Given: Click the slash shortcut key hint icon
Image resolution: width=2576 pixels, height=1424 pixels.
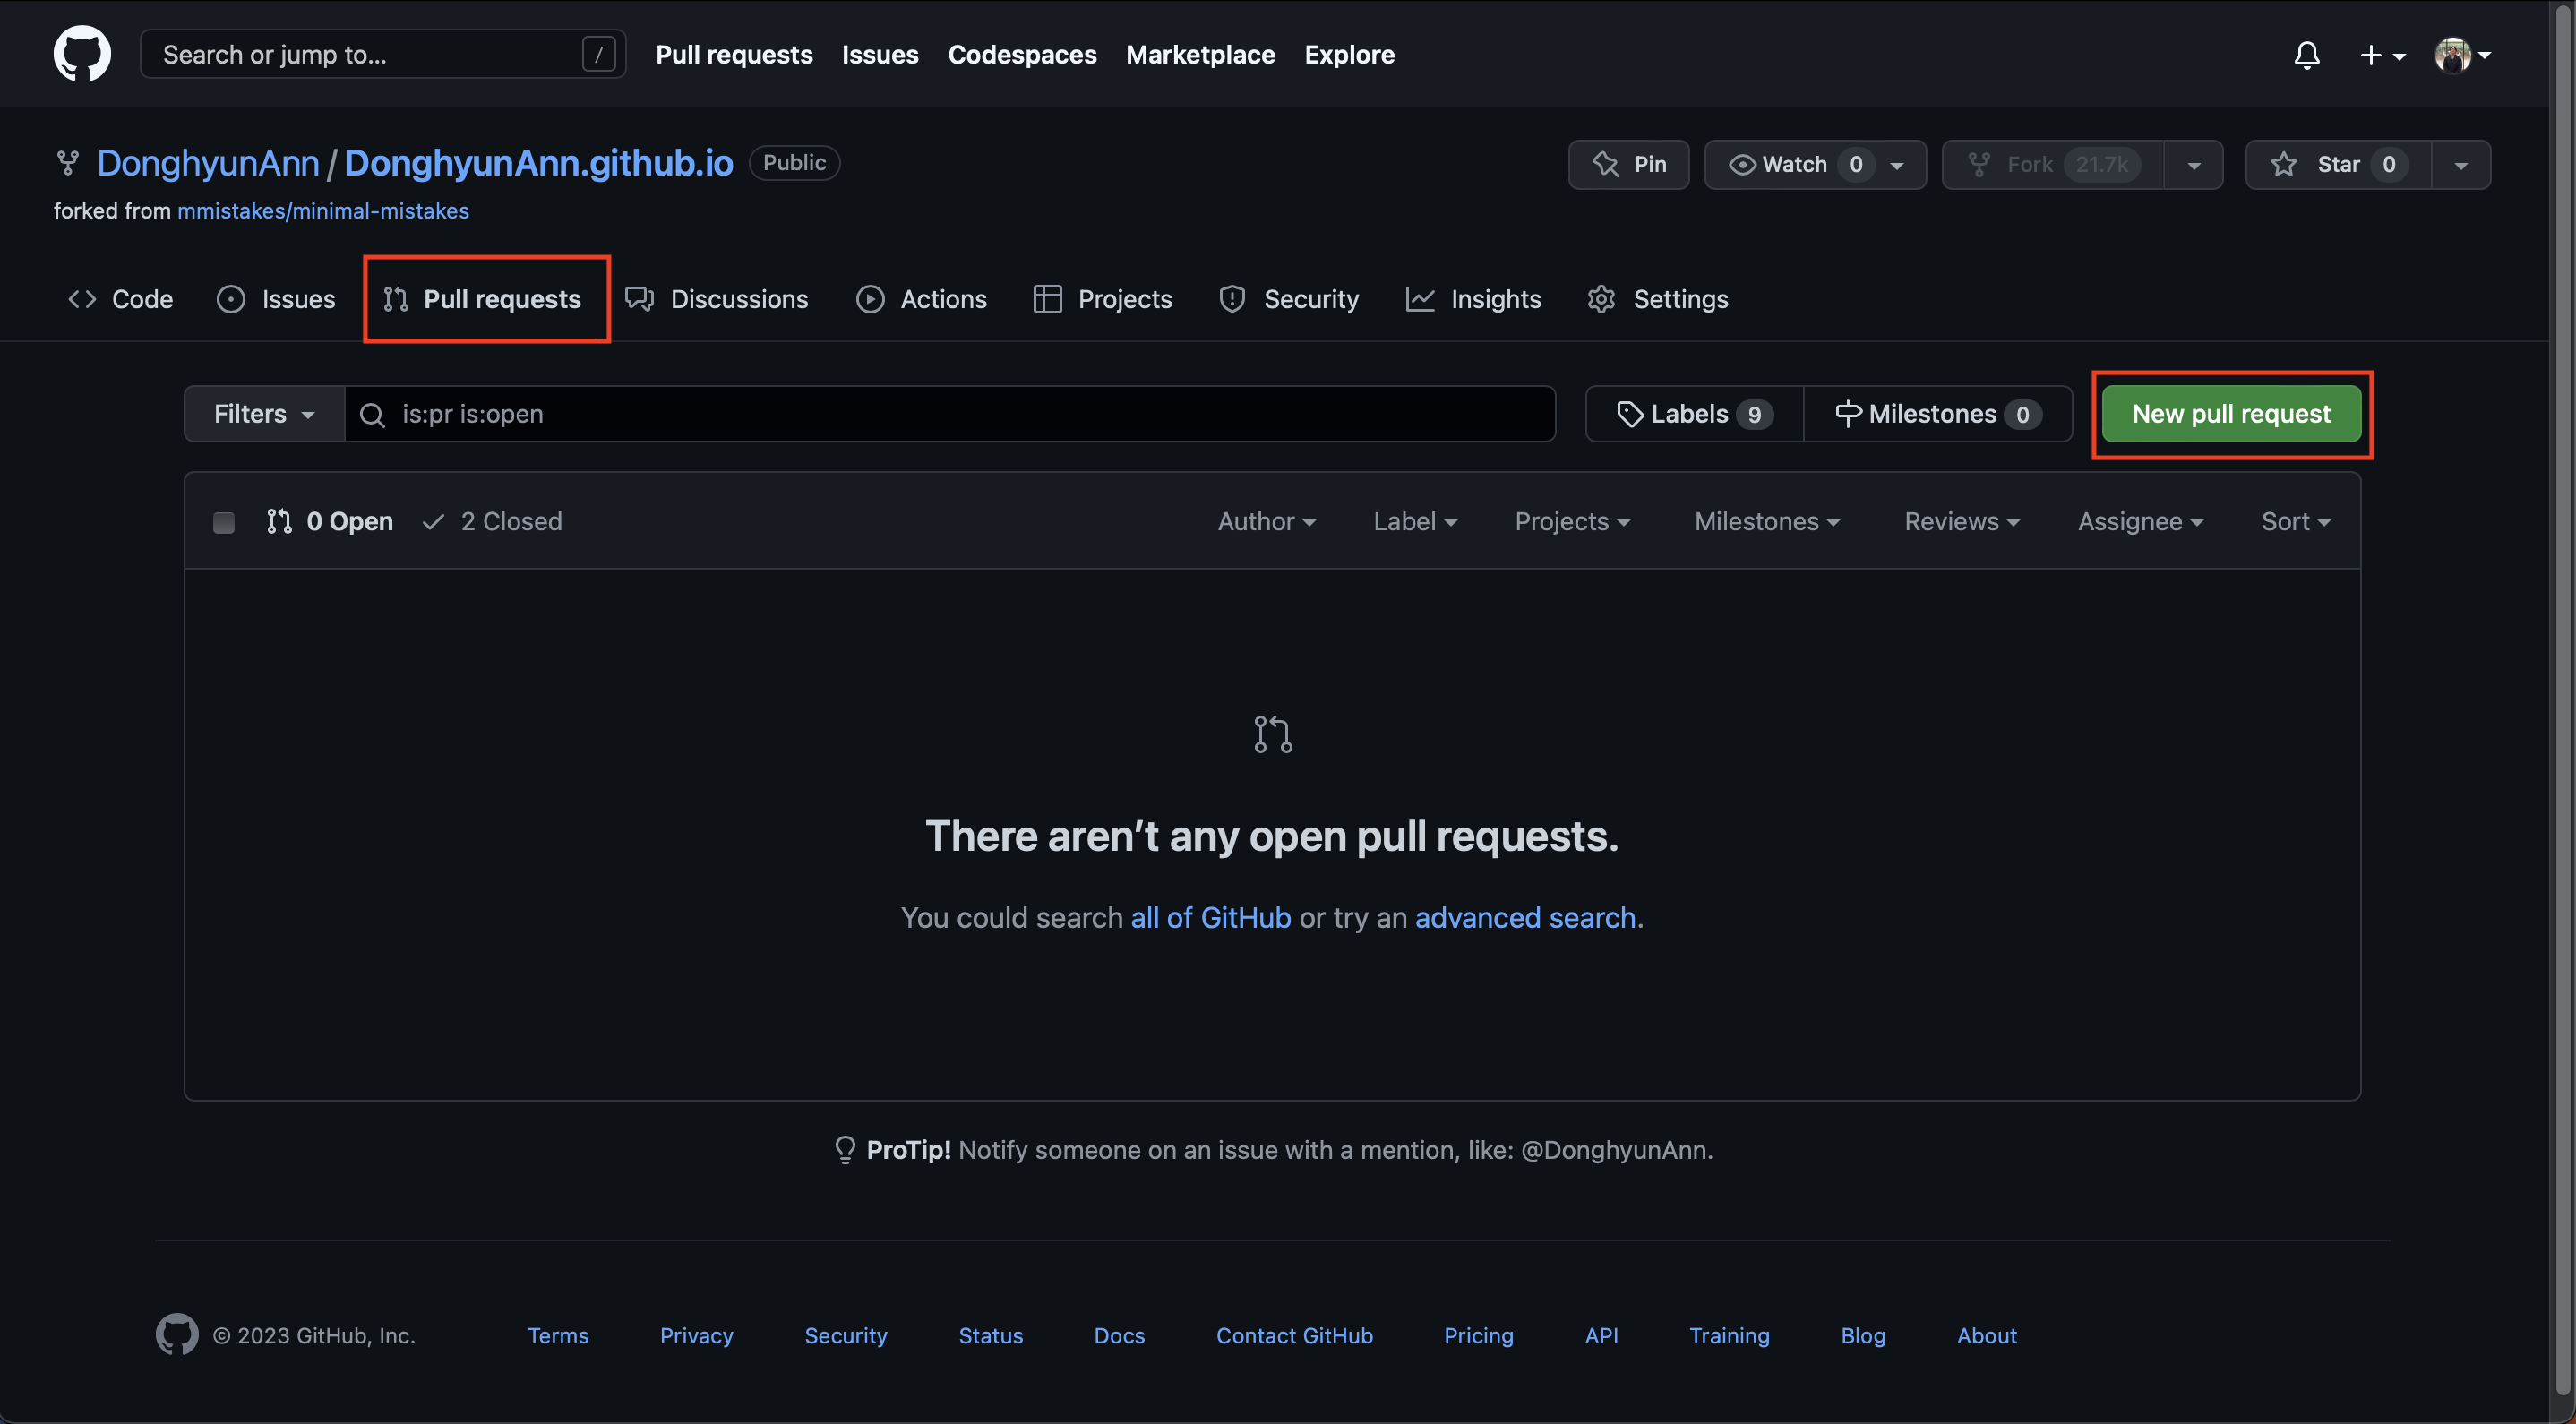Looking at the screenshot, I should [x=598, y=54].
